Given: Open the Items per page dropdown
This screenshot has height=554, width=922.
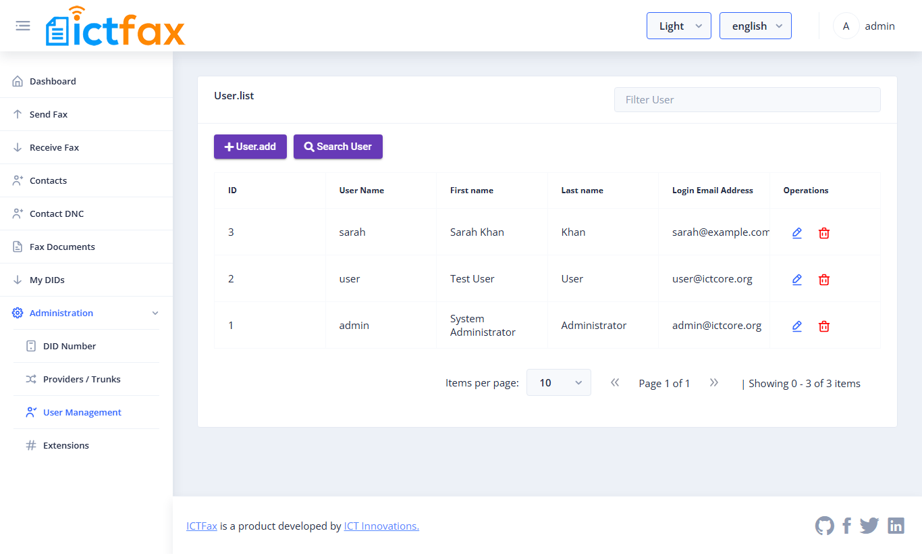Looking at the screenshot, I should 559,382.
